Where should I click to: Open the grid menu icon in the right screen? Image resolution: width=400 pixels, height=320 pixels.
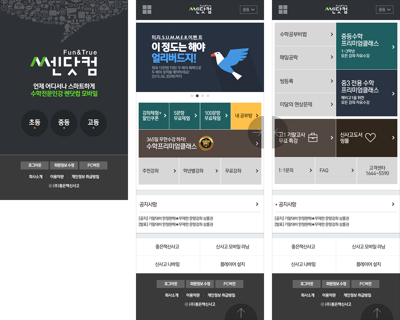point(283,10)
